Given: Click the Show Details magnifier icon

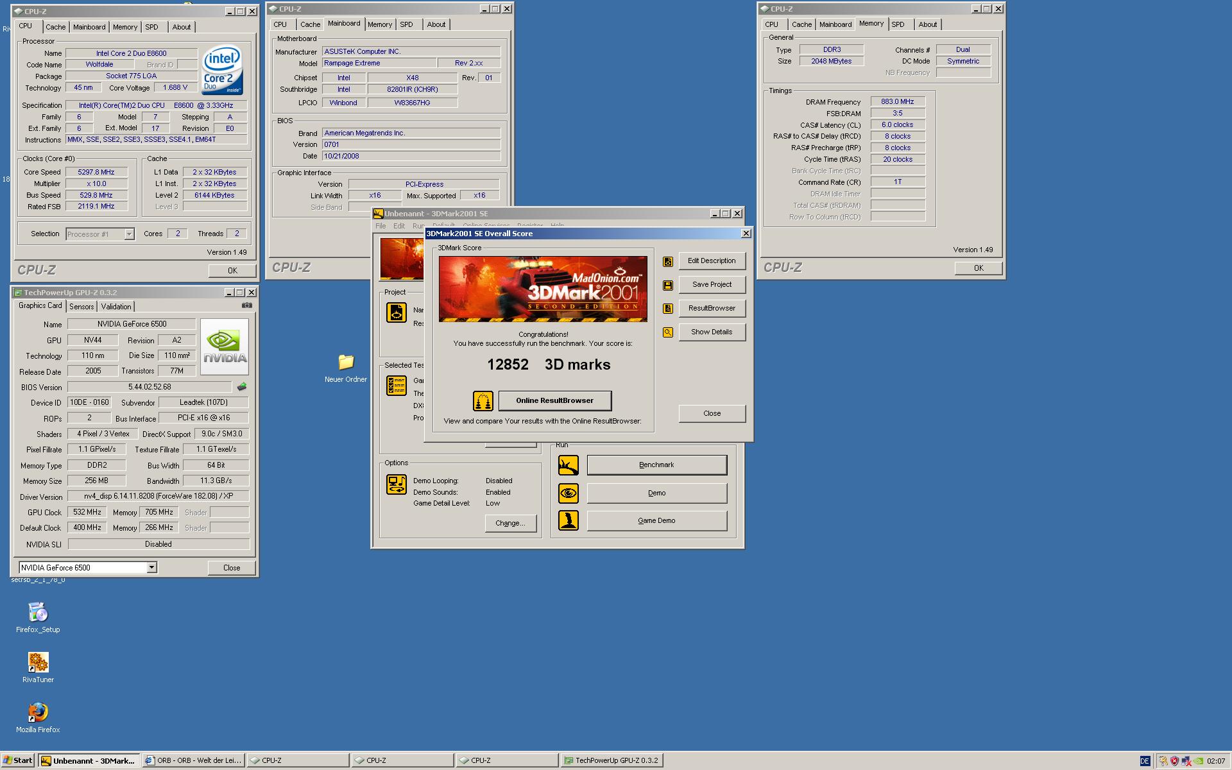Looking at the screenshot, I should coord(668,332).
